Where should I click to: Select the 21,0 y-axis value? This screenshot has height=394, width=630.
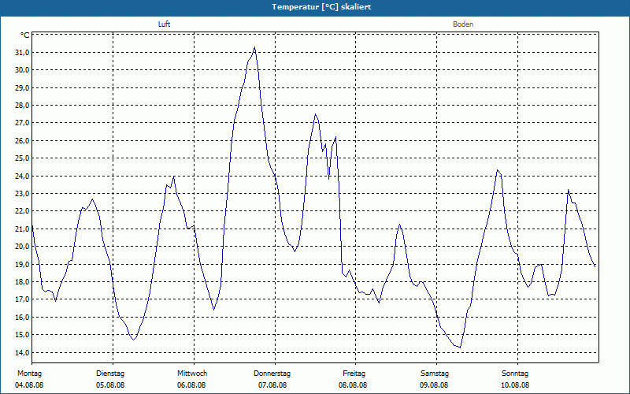22,229
